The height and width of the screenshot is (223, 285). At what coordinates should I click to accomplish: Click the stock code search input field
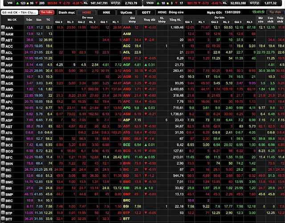(x=19, y=12)
